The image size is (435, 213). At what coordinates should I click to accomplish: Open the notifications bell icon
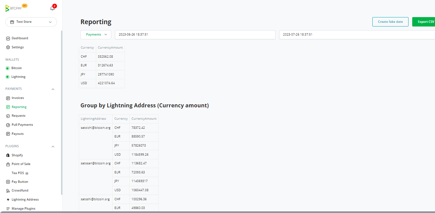52,8
